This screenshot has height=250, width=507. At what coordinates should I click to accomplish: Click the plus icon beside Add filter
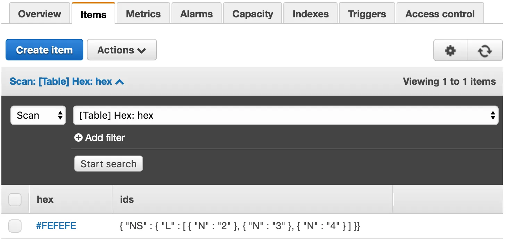point(78,138)
